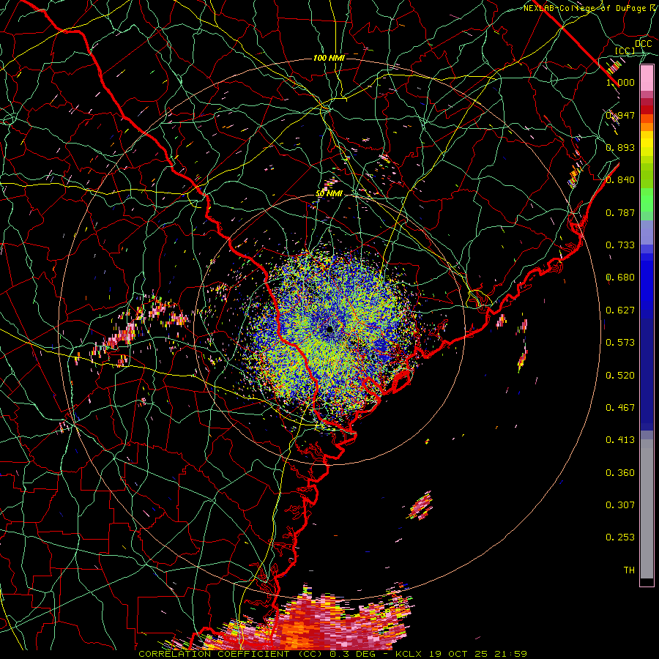Click the DCC label above the color scale
The image size is (659, 659).
coord(643,44)
